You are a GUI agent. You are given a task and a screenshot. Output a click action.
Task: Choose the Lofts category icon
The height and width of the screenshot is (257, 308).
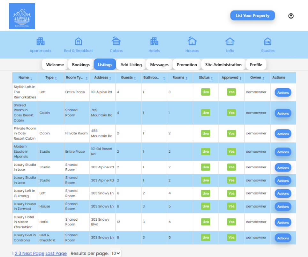(230, 41)
